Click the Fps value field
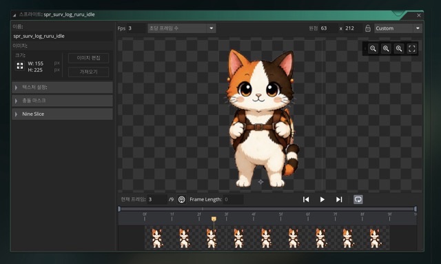The height and width of the screenshot is (264, 441). pos(136,28)
